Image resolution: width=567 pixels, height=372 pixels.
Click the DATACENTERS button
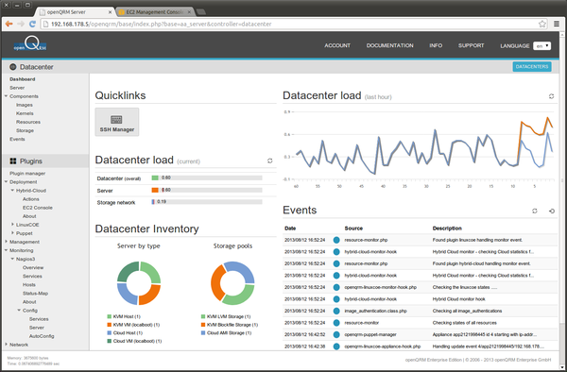tap(532, 67)
